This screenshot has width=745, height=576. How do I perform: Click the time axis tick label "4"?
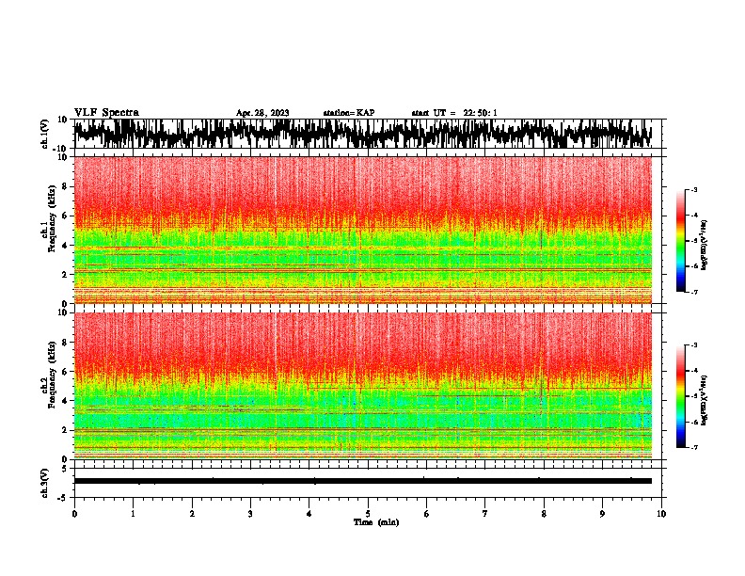309,514
